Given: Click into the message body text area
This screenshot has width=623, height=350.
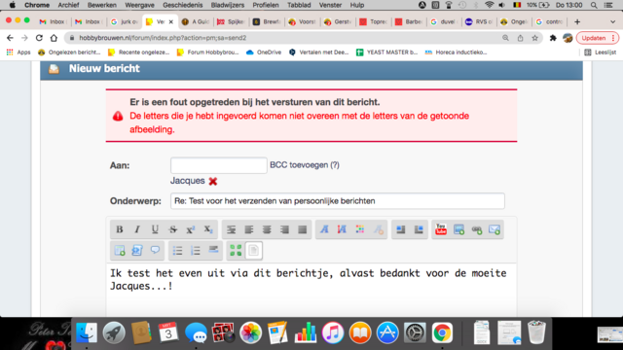Looking at the screenshot, I should [311, 290].
